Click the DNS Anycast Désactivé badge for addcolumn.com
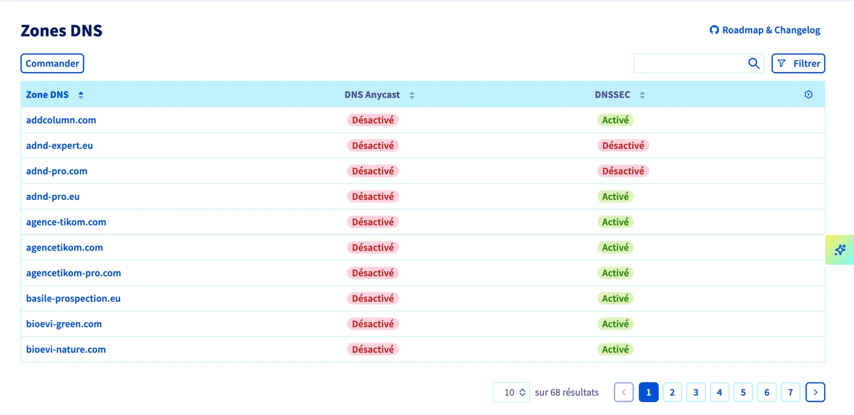The image size is (854, 415). [373, 120]
